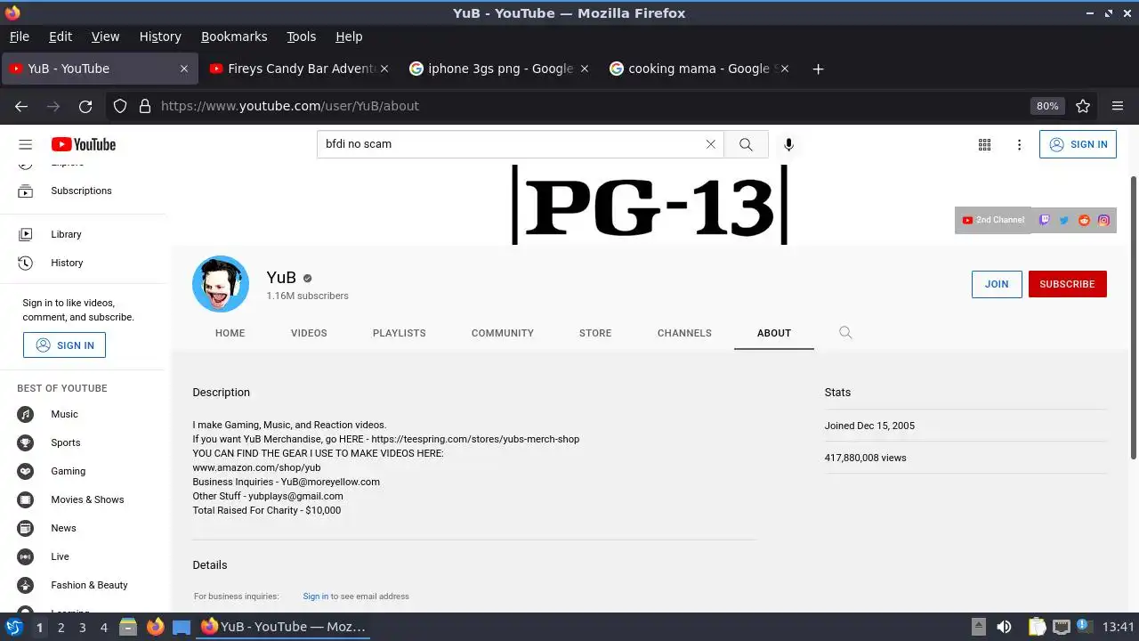Search within the channel magnifier icon
1139x641 pixels.
845,332
